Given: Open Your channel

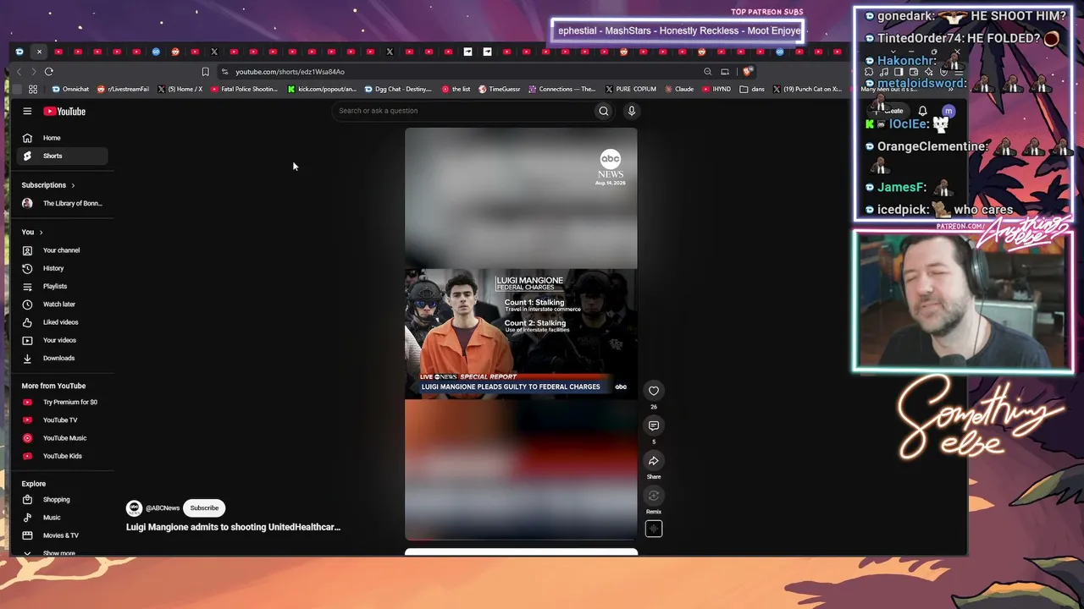Looking at the screenshot, I should coord(61,250).
